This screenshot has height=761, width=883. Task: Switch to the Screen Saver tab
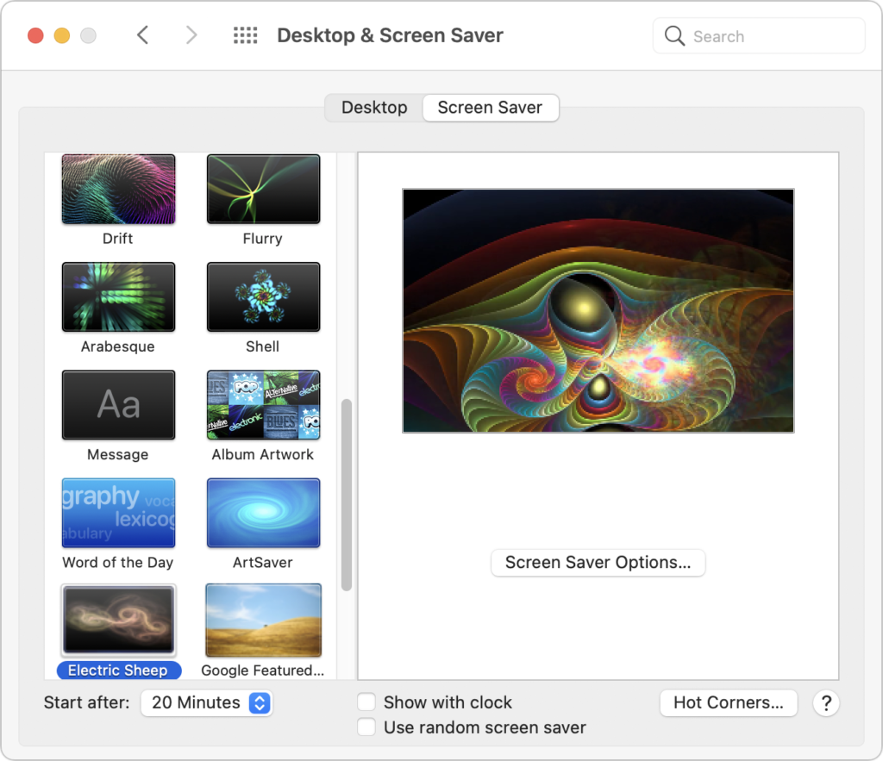[490, 108]
